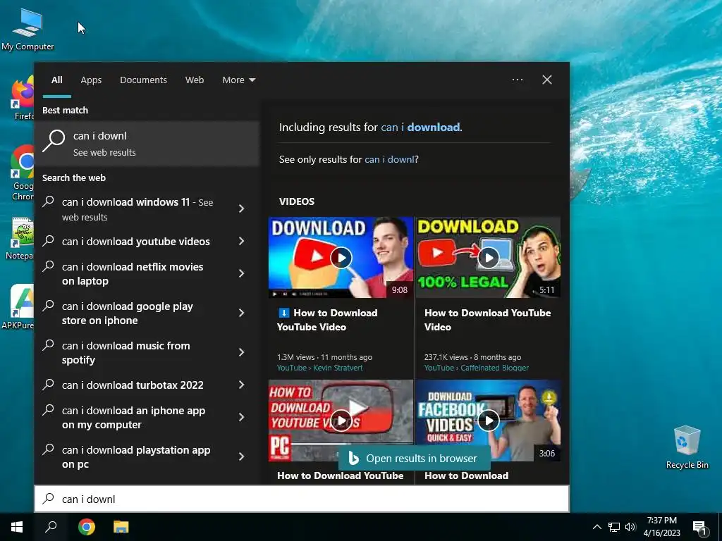Choose suggestion can i download turbotax 2022
Image resolution: width=722 pixels, height=541 pixels.
click(x=133, y=385)
